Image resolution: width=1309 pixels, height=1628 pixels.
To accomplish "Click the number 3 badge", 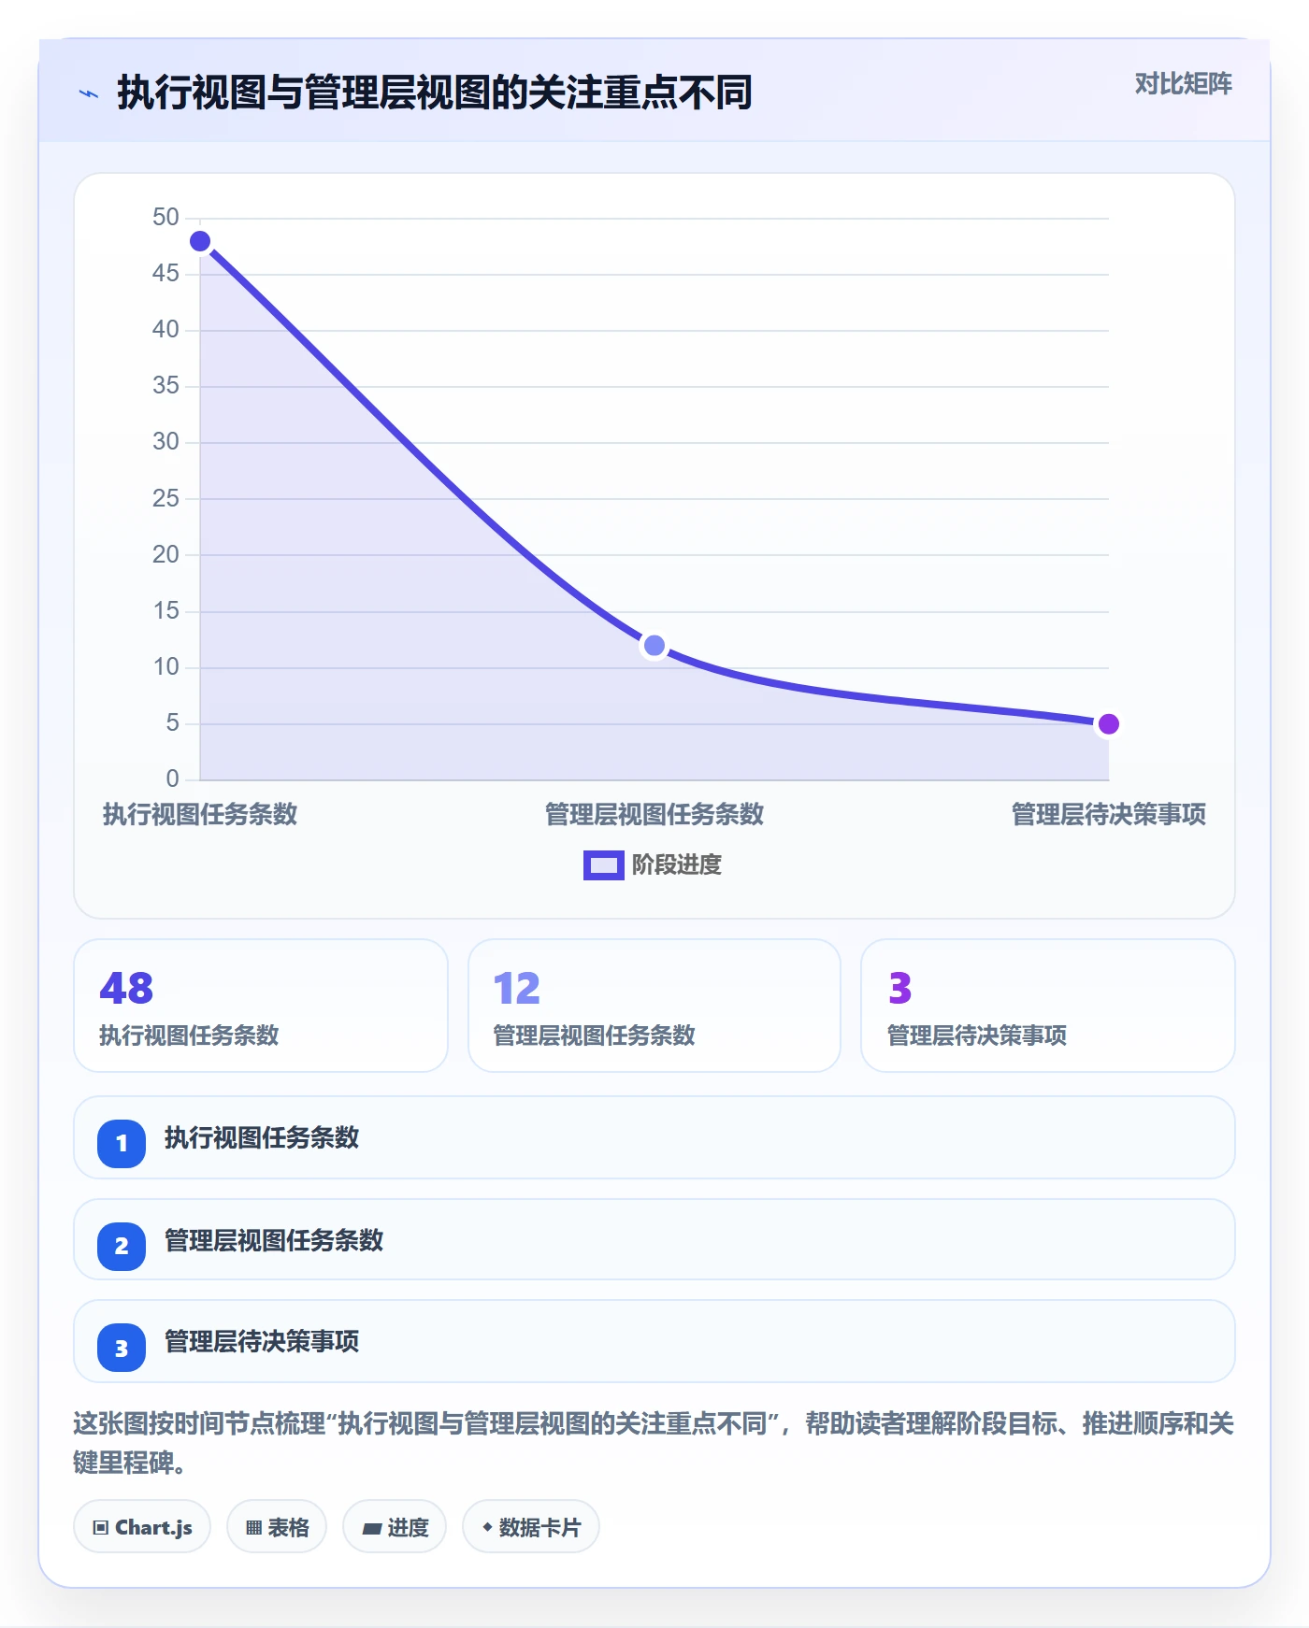I will coord(122,1349).
